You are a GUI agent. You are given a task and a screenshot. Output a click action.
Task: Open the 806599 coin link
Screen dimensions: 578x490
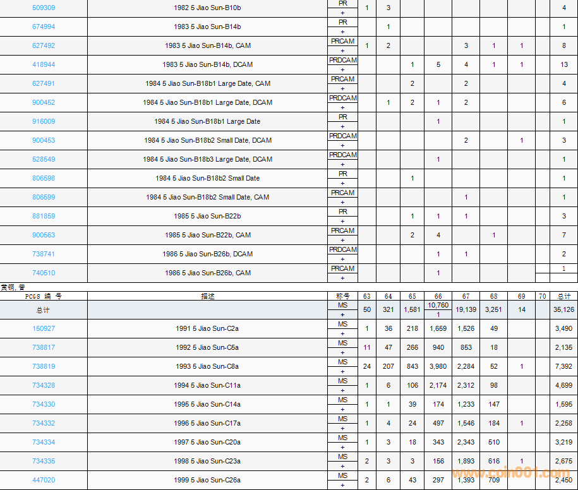[44, 197]
